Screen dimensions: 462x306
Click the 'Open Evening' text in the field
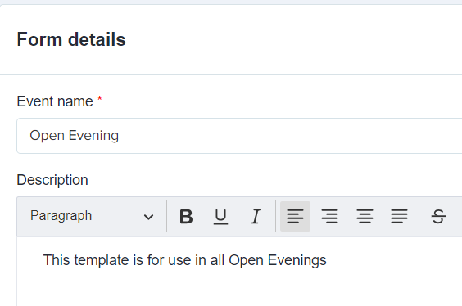click(75, 136)
